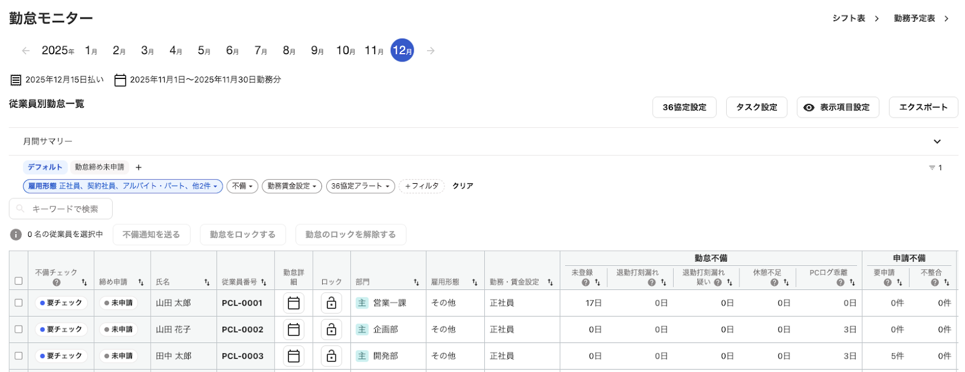Open 36協定アラート filter dropdown
Image resolution: width=965 pixels, height=372 pixels.
pyautogui.click(x=361, y=186)
